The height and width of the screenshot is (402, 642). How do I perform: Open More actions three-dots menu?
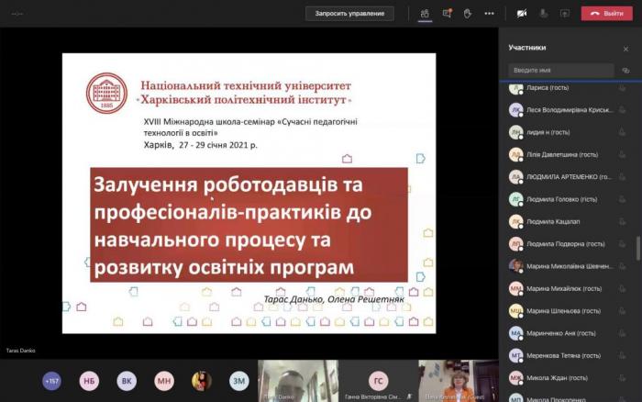(x=490, y=14)
